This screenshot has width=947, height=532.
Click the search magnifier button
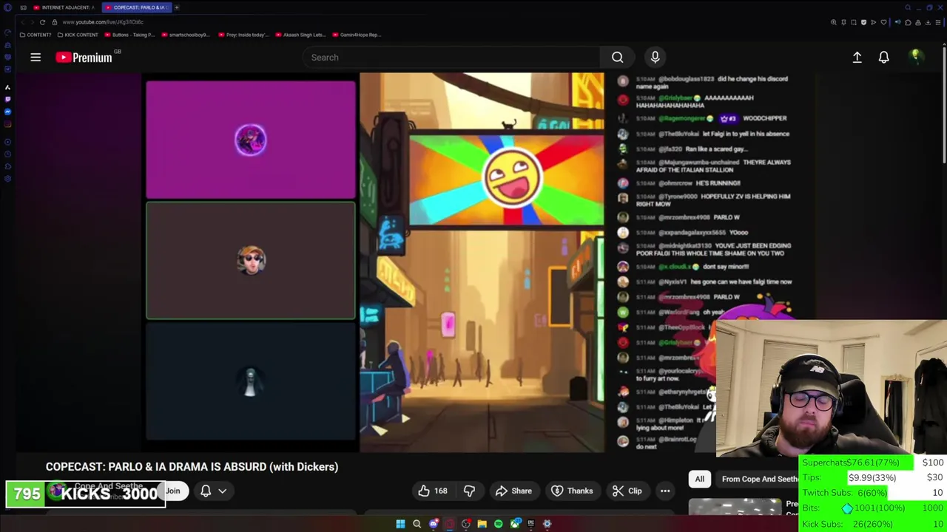point(617,57)
